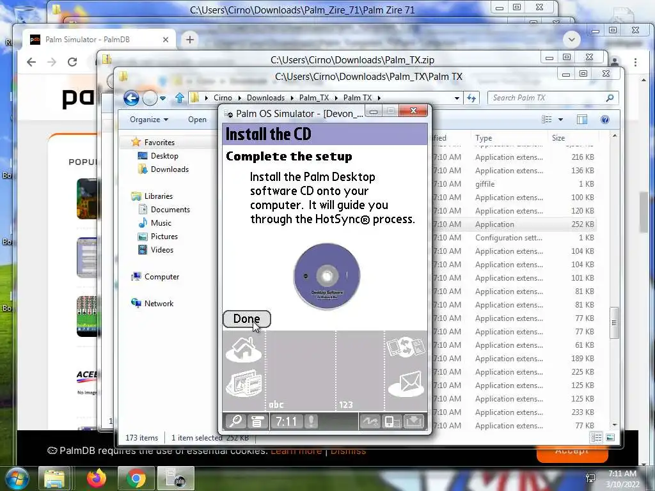Tap the Palm email envelope silkscreen icon
655x491 pixels.
[406, 384]
